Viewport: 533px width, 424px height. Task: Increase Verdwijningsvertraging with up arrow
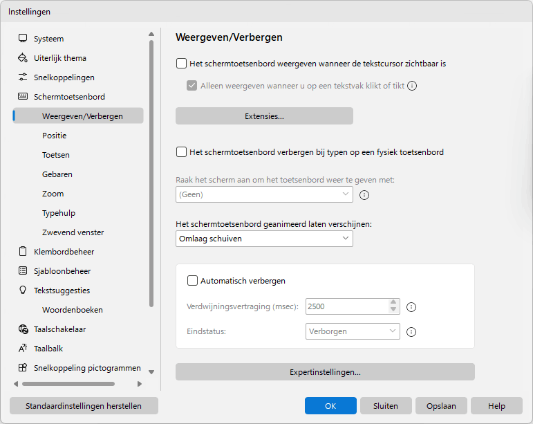393,302
